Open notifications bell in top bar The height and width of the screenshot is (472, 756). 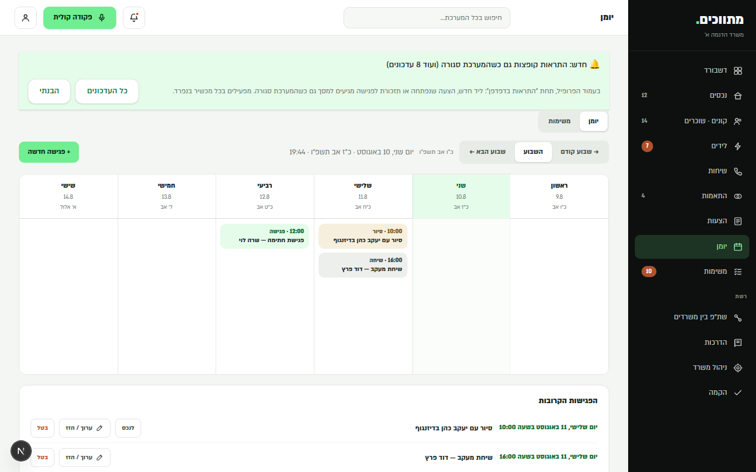(x=134, y=18)
